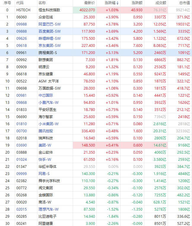Click index market cap 99214亿

click(x=183, y=10)
